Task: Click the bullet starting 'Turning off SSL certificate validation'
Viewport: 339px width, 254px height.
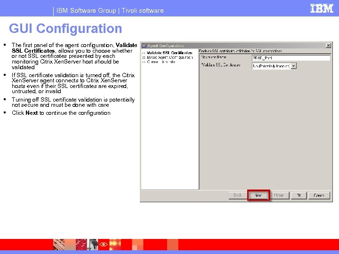Action: [x=73, y=102]
